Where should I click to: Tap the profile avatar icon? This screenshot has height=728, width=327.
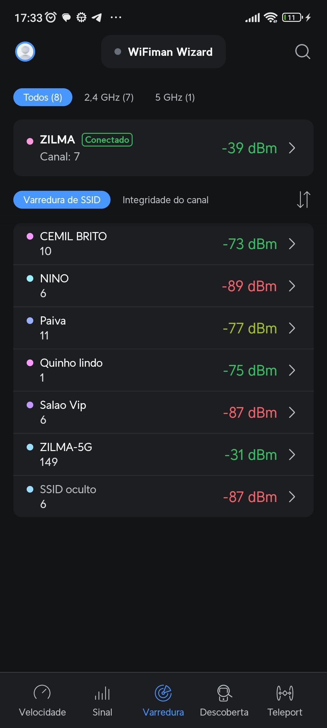coord(25,52)
